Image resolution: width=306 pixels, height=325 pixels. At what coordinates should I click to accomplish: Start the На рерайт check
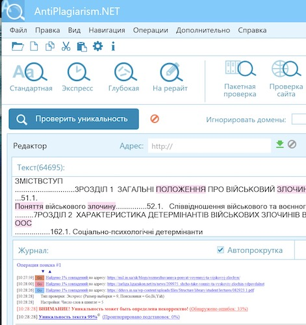pos(170,77)
